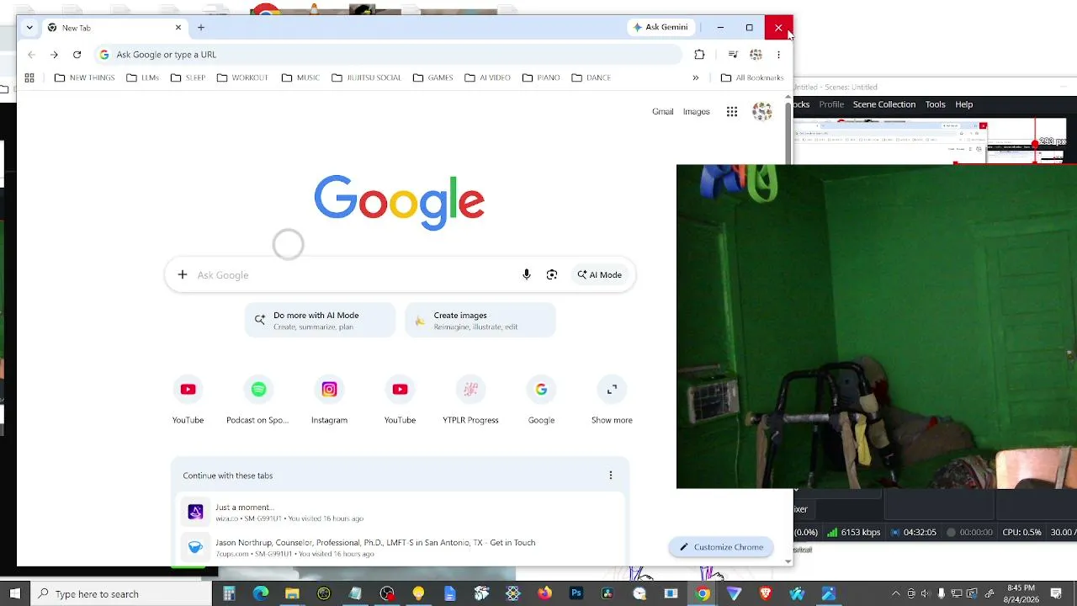Expand the WORKOUT bookmark folder
This screenshot has height=606, width=1077.
point(242,77)
